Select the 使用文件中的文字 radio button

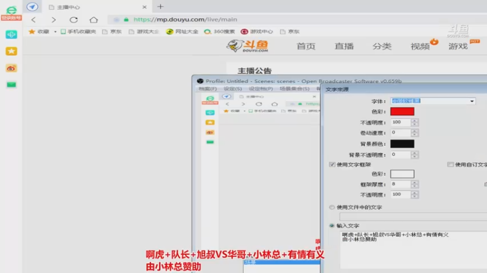(x=332, y=207)
